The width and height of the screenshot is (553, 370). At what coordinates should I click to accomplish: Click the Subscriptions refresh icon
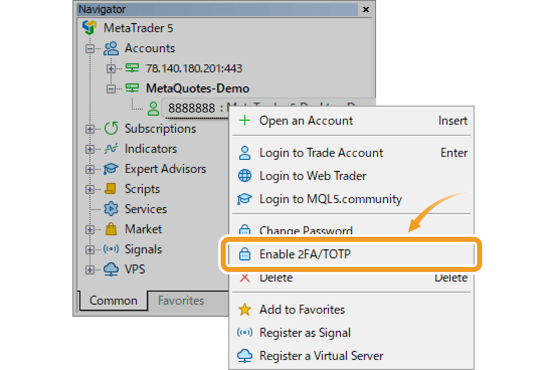(x=111, y=128)
